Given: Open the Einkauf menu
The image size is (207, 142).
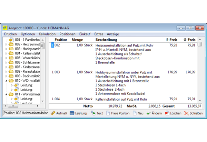Looking at the screenshot, I should [85, 34].
